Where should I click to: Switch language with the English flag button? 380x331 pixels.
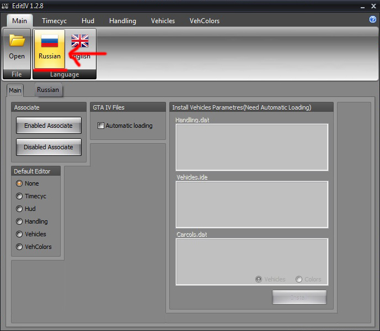80,49
